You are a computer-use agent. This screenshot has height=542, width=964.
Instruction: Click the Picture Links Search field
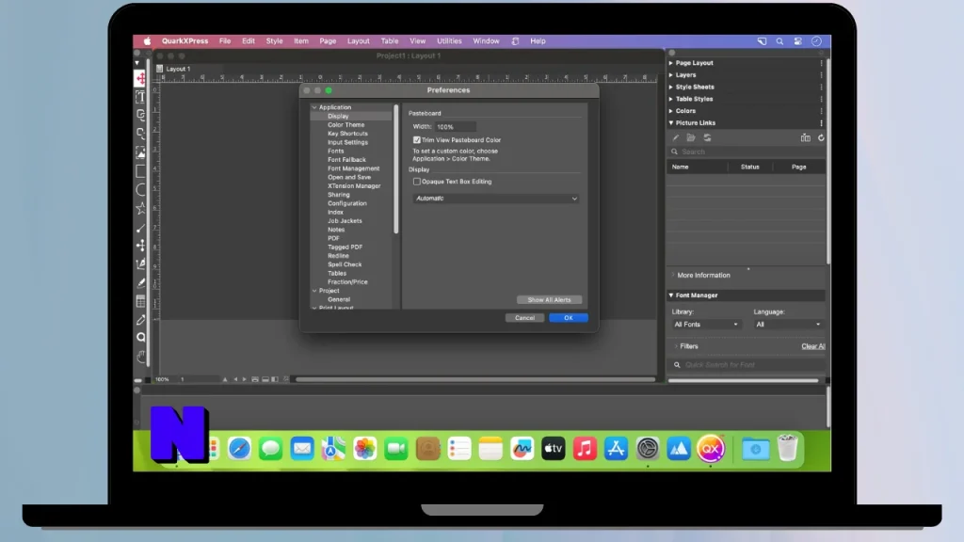[x=747, y=151]
